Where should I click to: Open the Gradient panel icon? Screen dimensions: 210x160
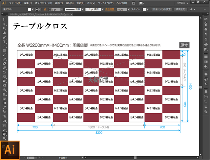[x=206, y=62]
